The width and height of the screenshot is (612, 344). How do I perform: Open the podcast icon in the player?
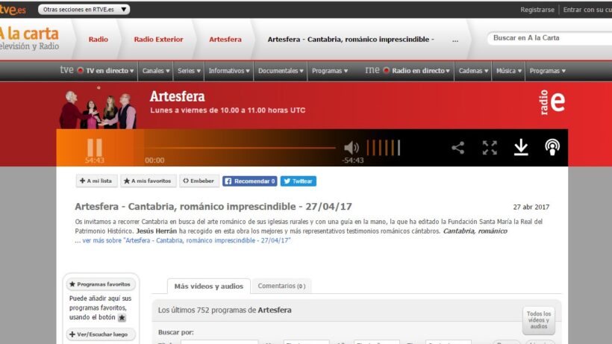coord(552,148)
